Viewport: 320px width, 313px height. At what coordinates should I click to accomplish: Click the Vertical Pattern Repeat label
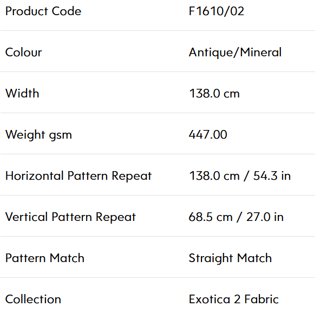click(x=70, y=217)
